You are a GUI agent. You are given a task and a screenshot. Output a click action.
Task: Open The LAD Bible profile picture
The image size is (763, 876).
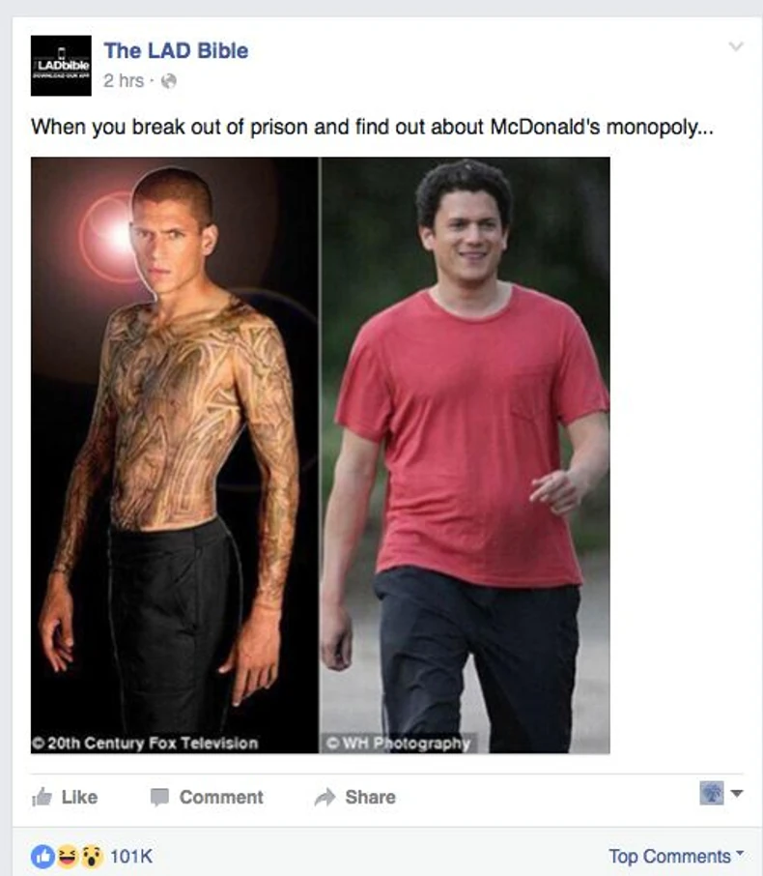[x=61, y=66]
